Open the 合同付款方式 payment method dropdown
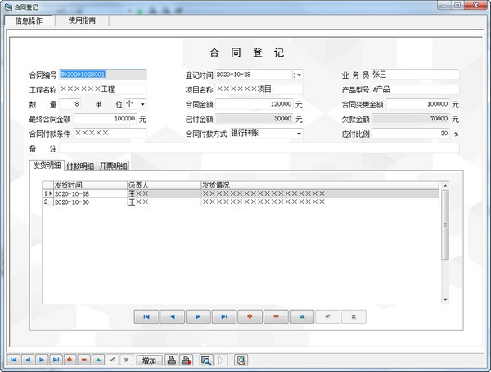 (x=298, y=134)
